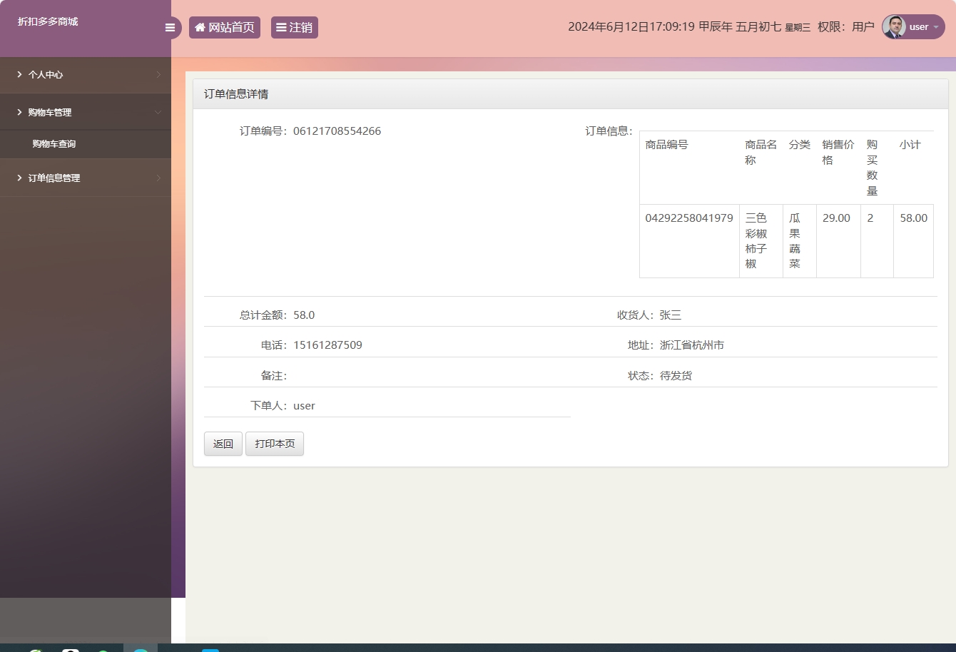
Task: Collapse 购物车管理 using its down chevron
Action: coord(158,112)
